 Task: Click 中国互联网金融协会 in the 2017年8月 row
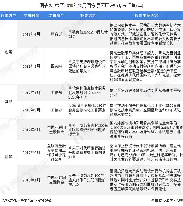tap(57, 130)
